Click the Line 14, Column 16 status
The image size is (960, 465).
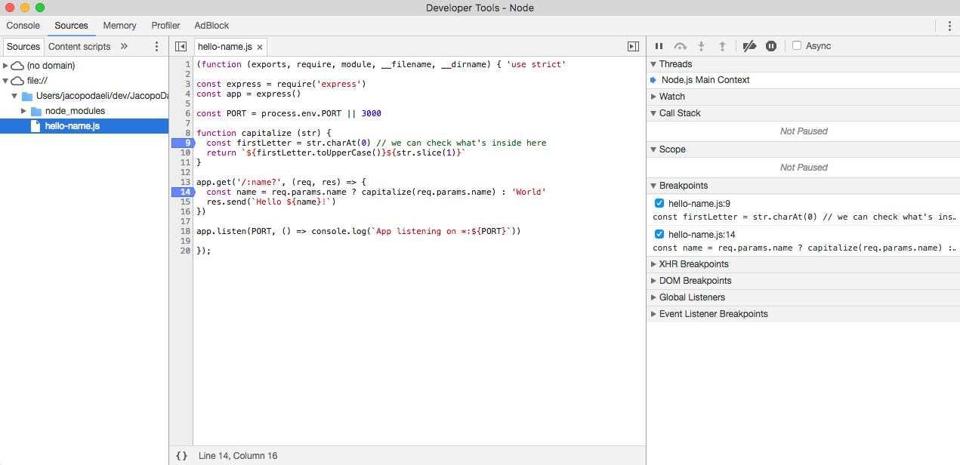pos(238,456)
